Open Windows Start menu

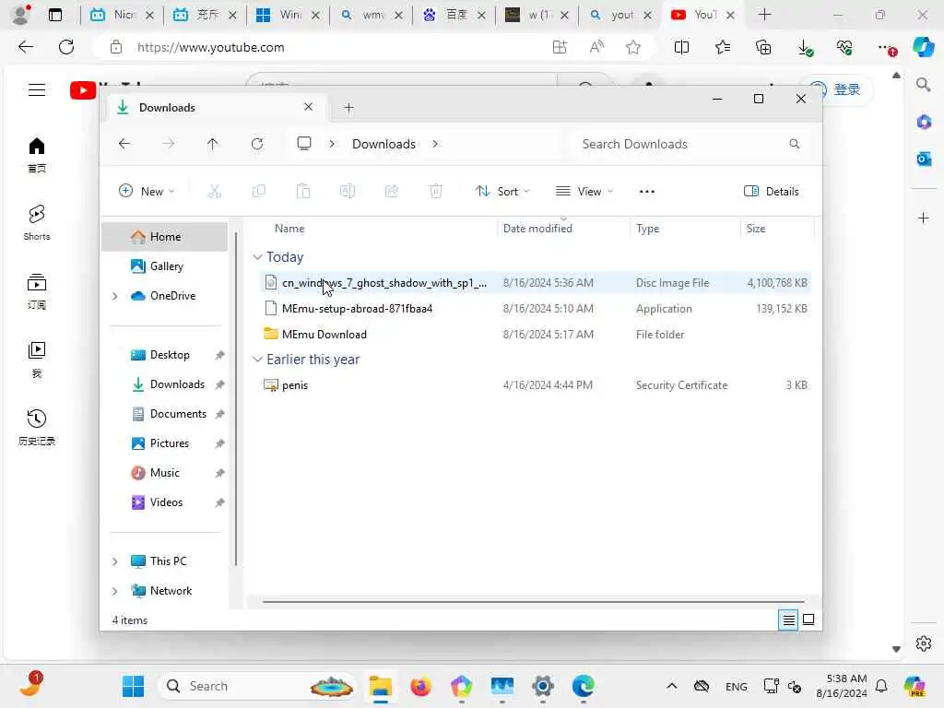133,686
